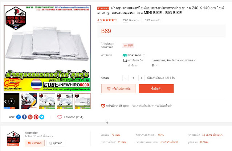
Task: Play the product video thumbnail
Action: (11, 101)
